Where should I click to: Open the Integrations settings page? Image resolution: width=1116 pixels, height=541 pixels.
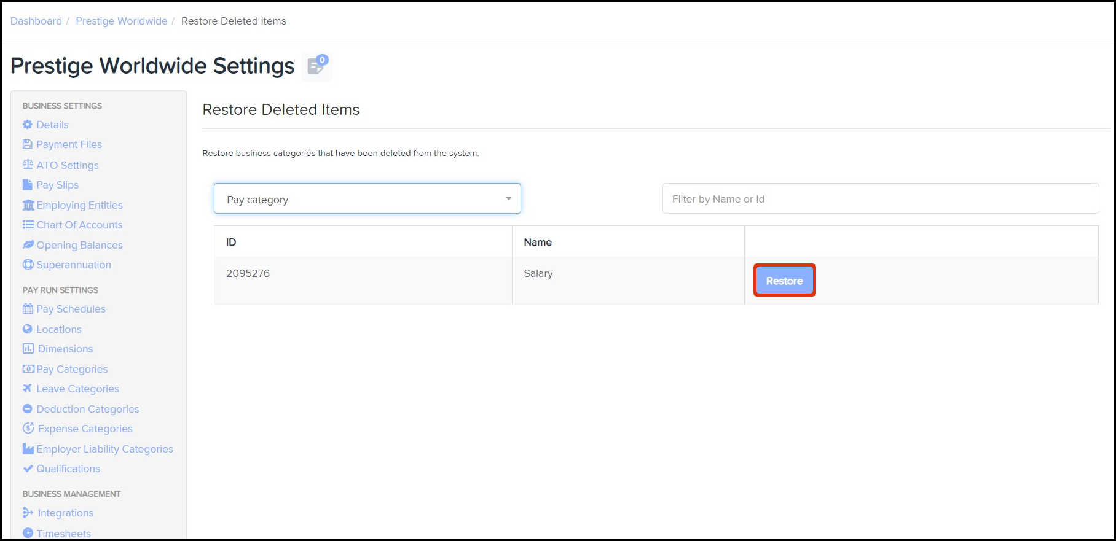click(x=65, y=513)
